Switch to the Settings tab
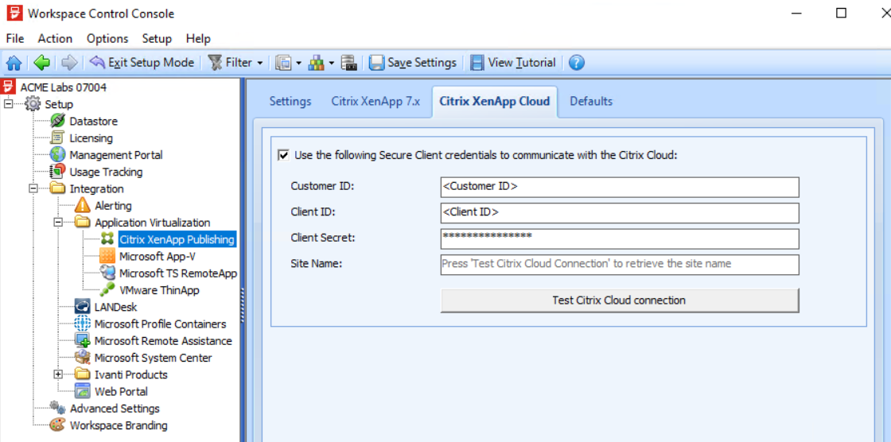Image resolution: width=891 pixels, height=442 pixels. (290, 101)
